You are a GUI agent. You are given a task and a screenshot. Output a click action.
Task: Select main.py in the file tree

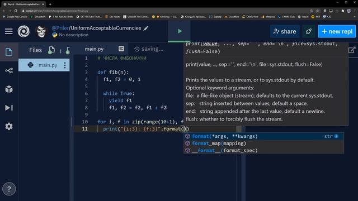(x=44, y=65)
